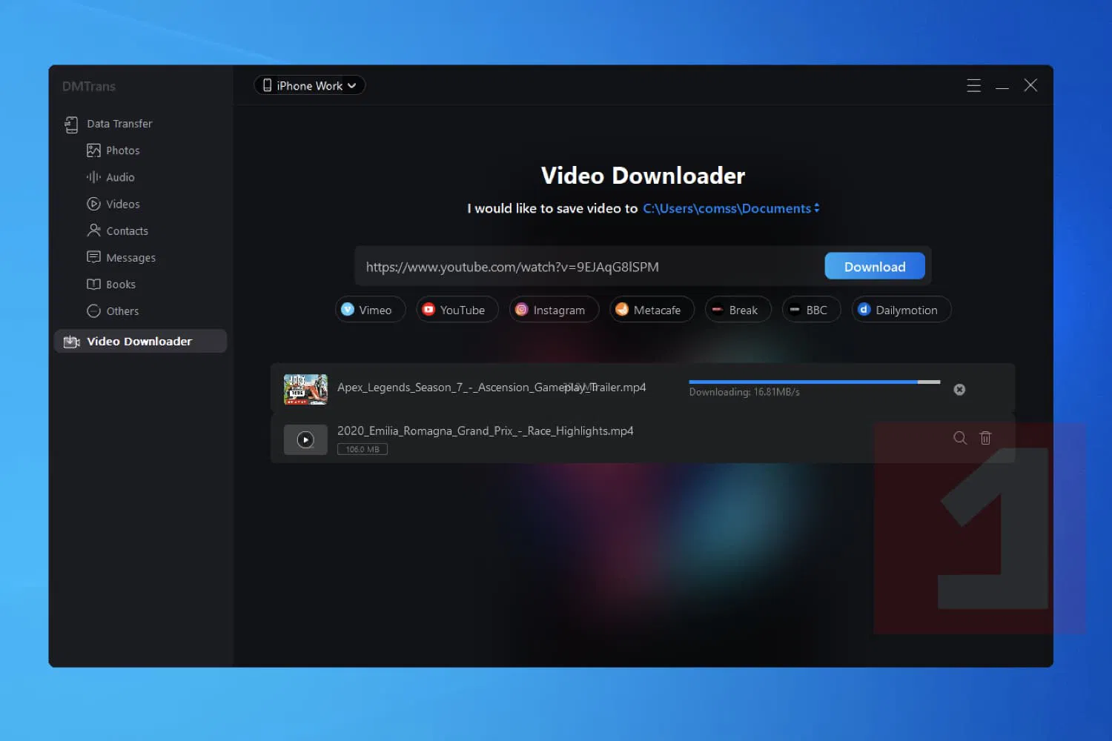
Task: Locate the Emilia Romagna file with magnifier icon
Action: point(960,438)
